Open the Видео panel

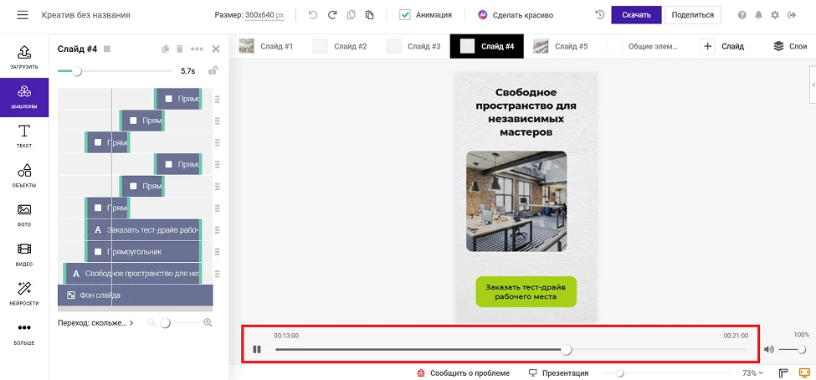tap(24, 254)
